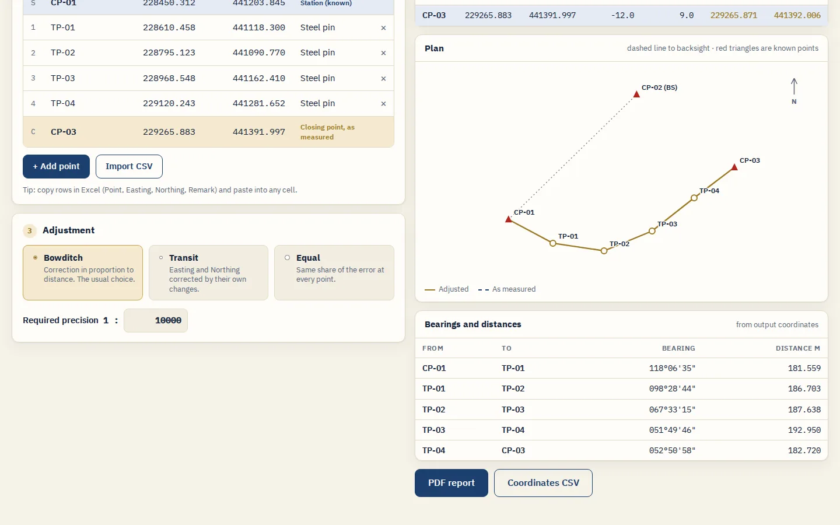Click the TP-03 circle marker on the plan
Screen dimensions: 840x525
[652, 231]
